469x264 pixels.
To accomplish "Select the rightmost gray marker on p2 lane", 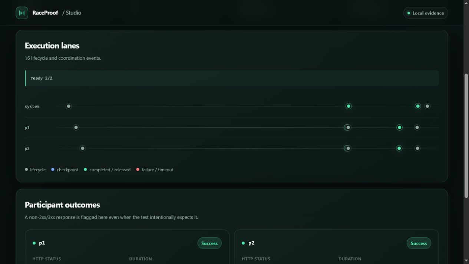I will click(x=417, y=148).
